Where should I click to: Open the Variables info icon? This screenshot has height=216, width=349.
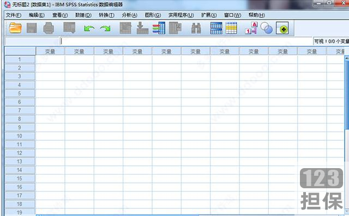click(x=159, y=28)
